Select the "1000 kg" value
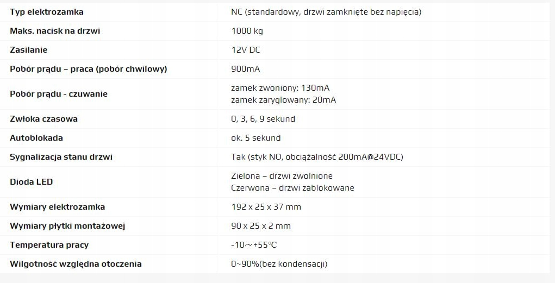This screenshot has width=555, height=283. point(247,31)
